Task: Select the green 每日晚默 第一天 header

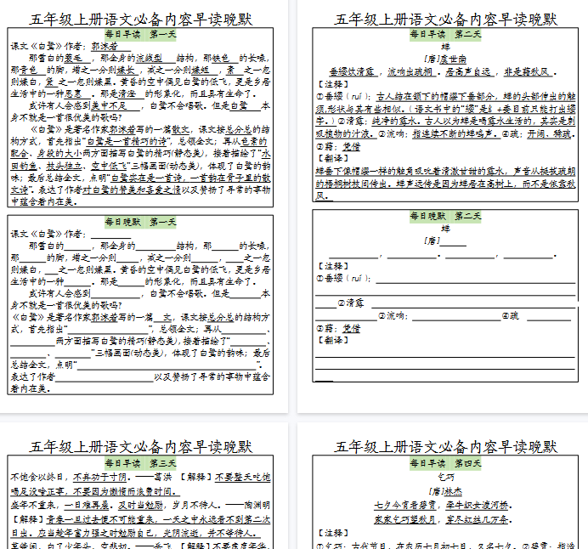Action: (141, 221)
